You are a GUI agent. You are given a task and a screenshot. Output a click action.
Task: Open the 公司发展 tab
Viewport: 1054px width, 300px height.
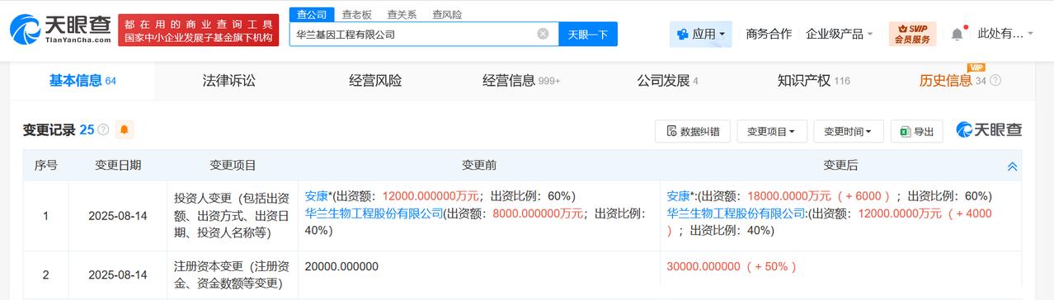(x=667, y=81)
